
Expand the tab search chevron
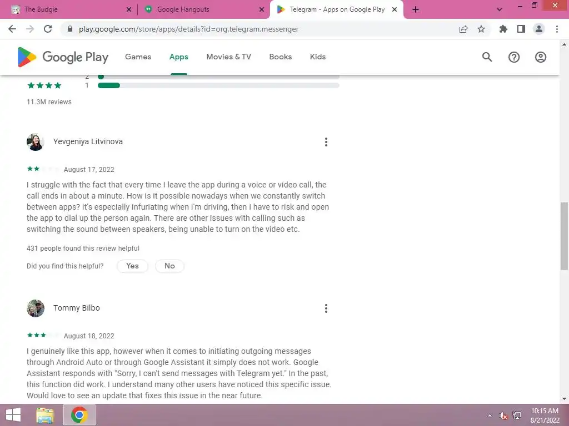(x=500, y=9)
